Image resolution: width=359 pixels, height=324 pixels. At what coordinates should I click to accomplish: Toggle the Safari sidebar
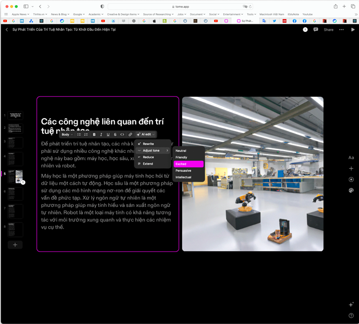click(x=26, y=7)
